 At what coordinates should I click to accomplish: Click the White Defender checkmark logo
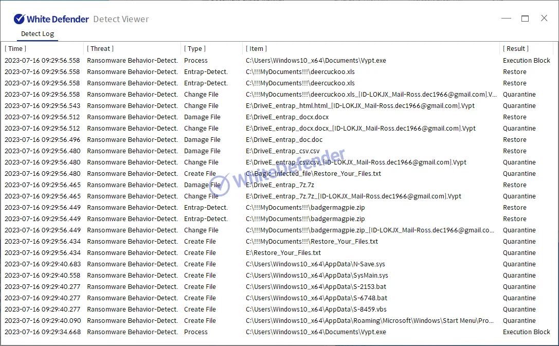(19, 19)
